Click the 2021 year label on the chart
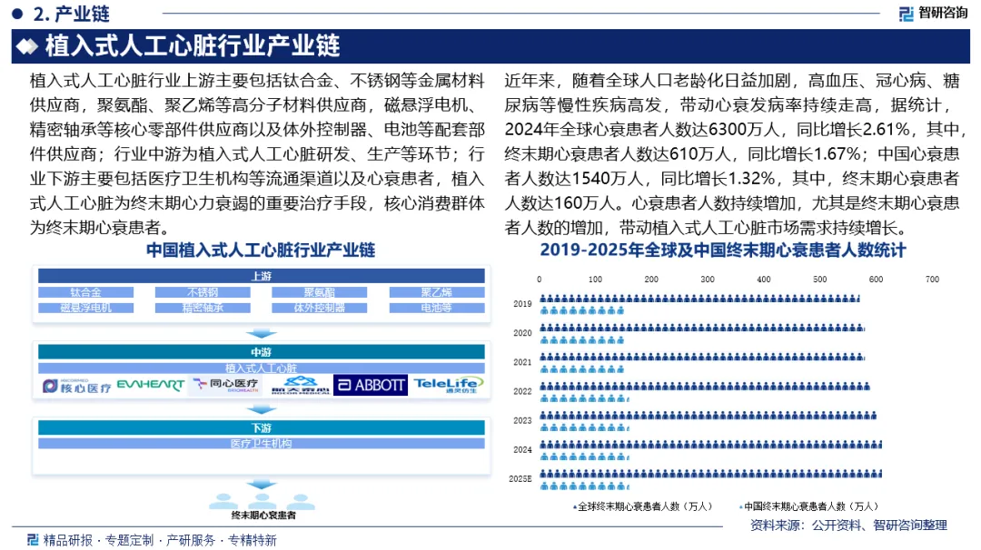 [x=522, y=362]
